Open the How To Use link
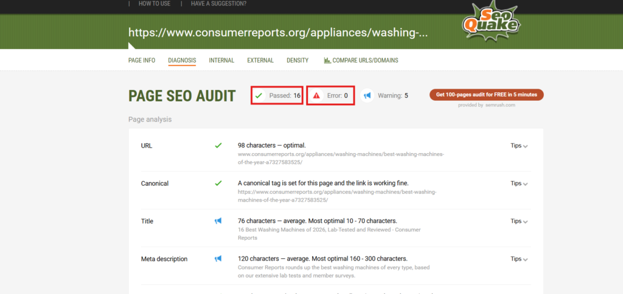Viewport: 623px width, 294px height. click(155, 4)
